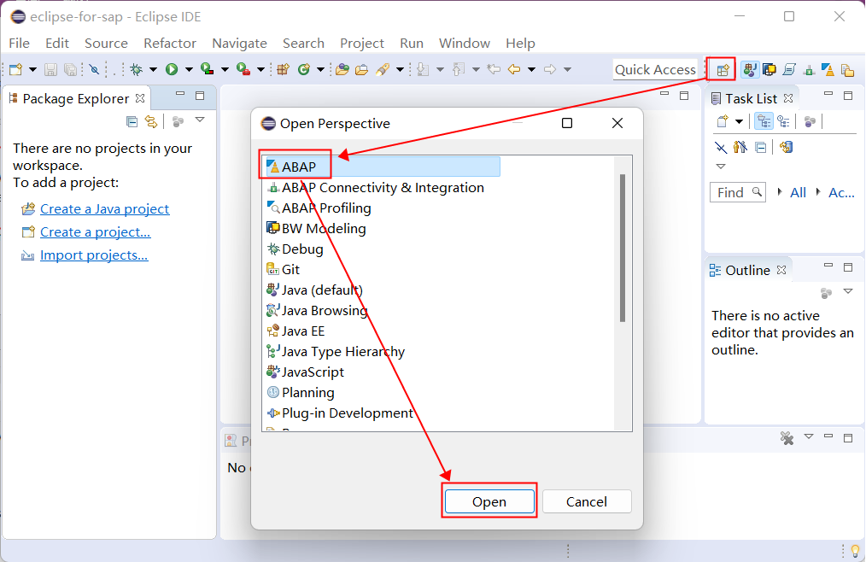Screen dimensions: 866x562
Task: Click the Last Edit Location icon
Action: (x=494, y=69)
